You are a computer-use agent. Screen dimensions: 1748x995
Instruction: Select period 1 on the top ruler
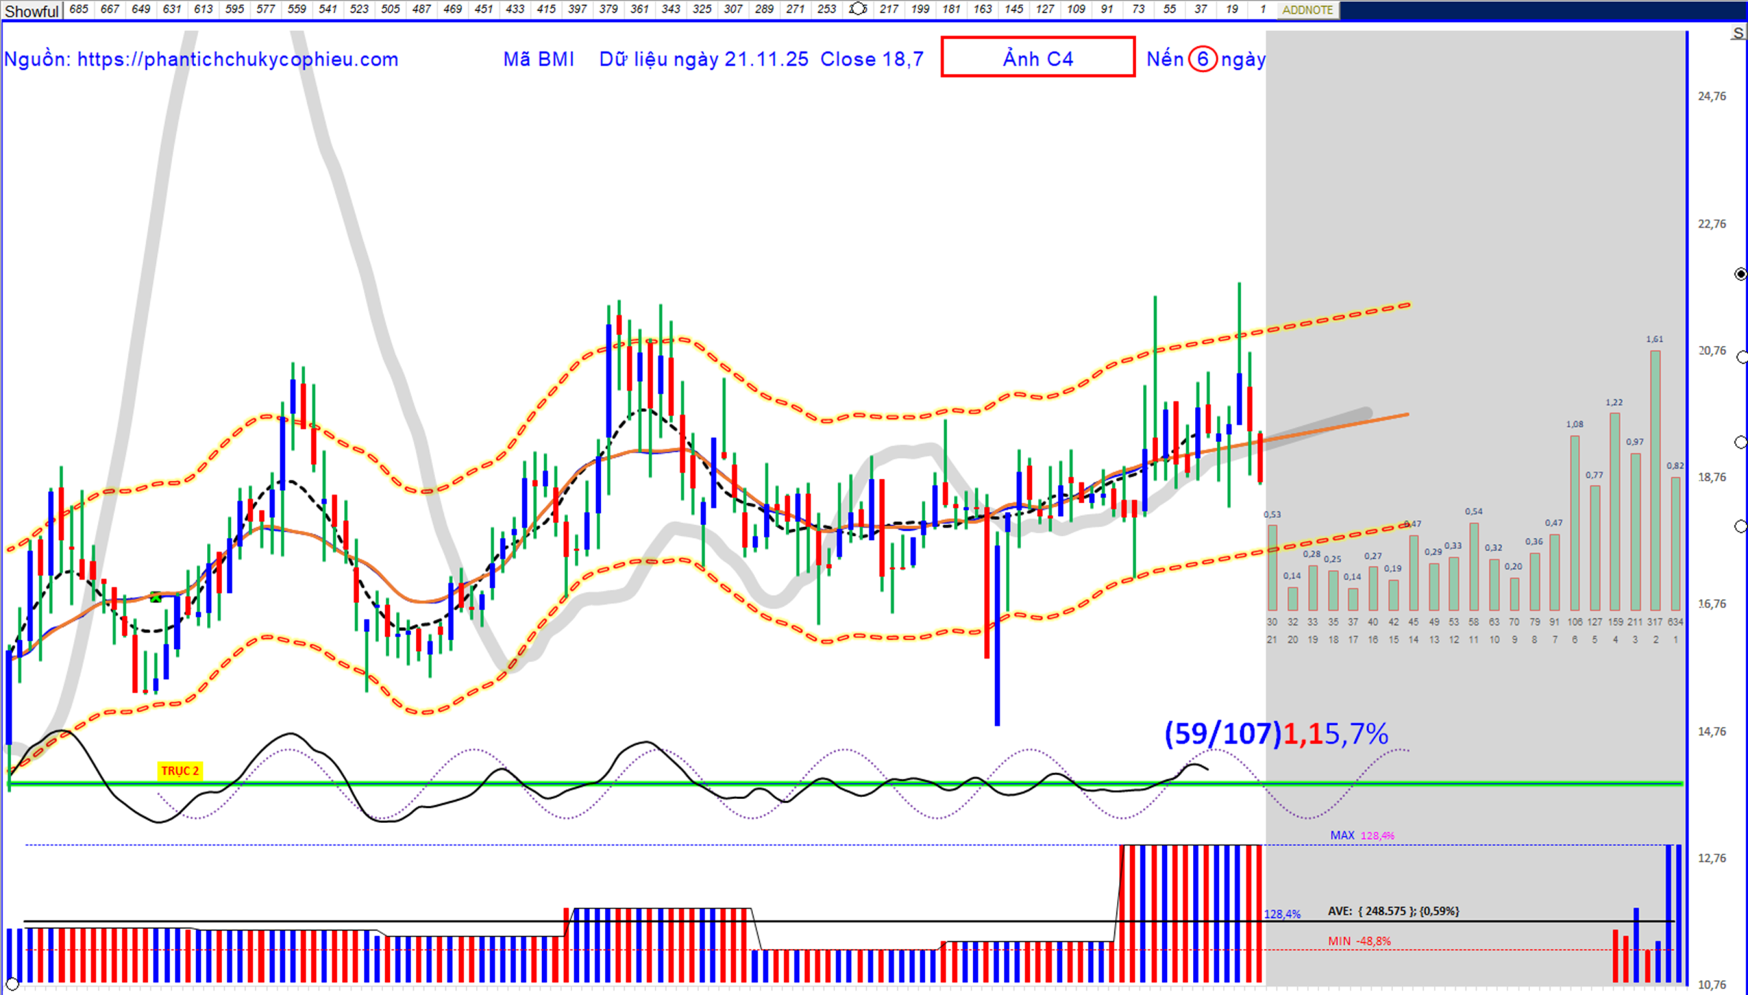click(1263, 9)
